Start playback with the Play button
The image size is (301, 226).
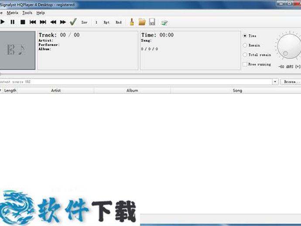point(3,22)
